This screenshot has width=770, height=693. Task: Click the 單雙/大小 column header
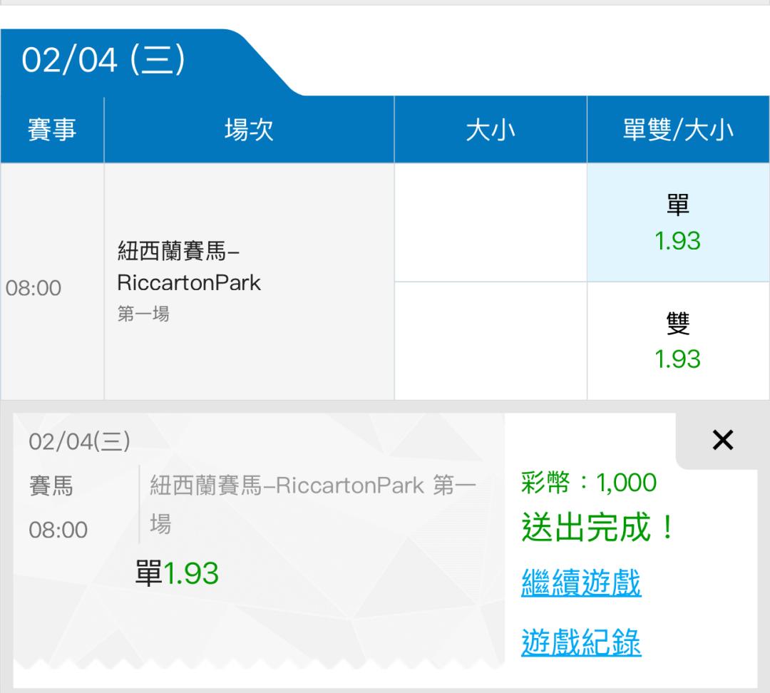click(677, 130)
